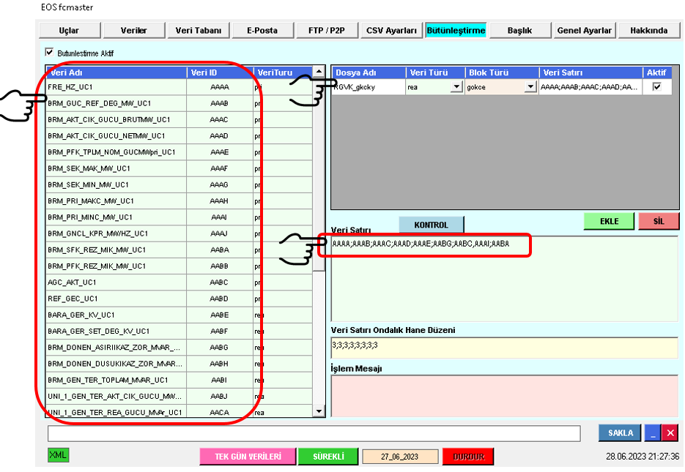Select the BRM_SEK_MIN_MW_UC1 row
The image size is (685, 472).
179,184
